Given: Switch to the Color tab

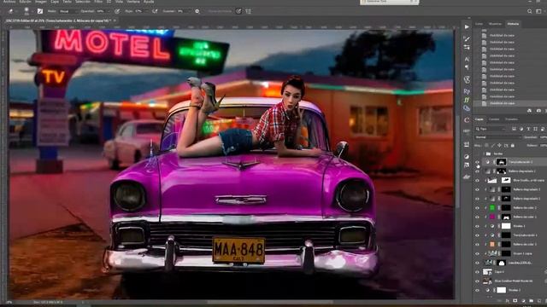Looking at the screenshot, I should point(479,24).
